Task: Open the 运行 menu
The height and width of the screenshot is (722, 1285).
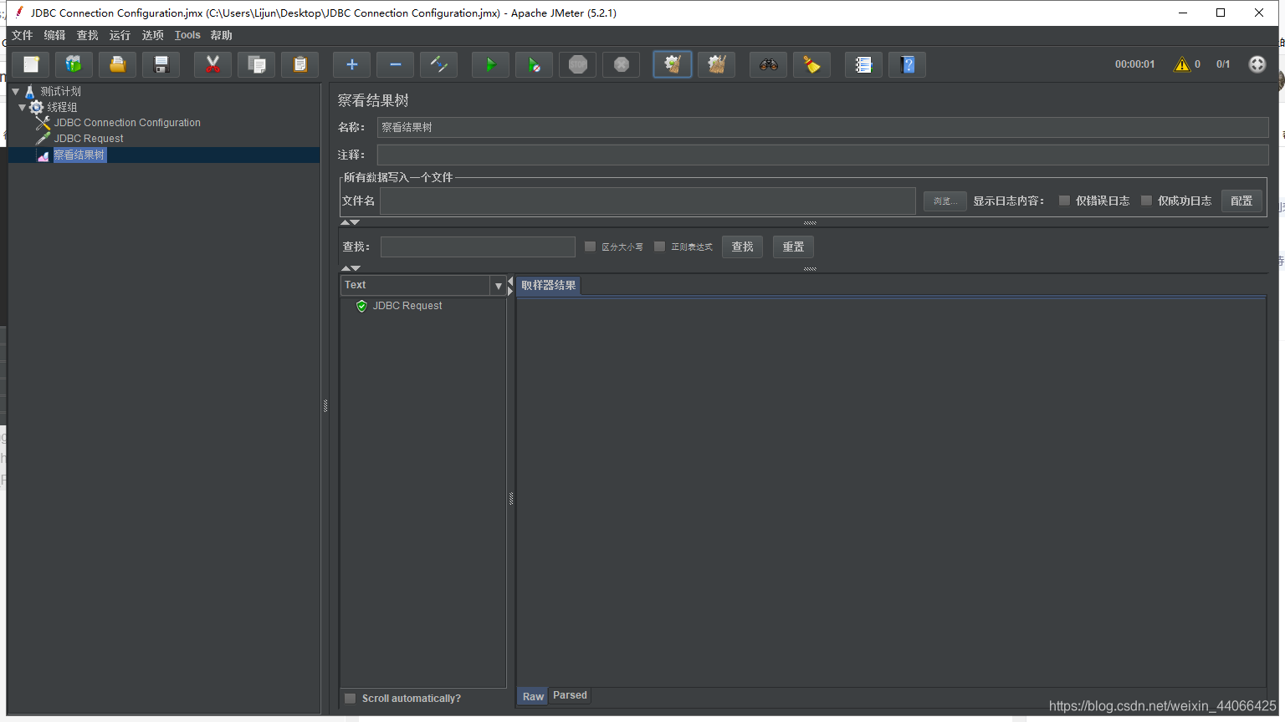Action: click(x=120, y=35)
